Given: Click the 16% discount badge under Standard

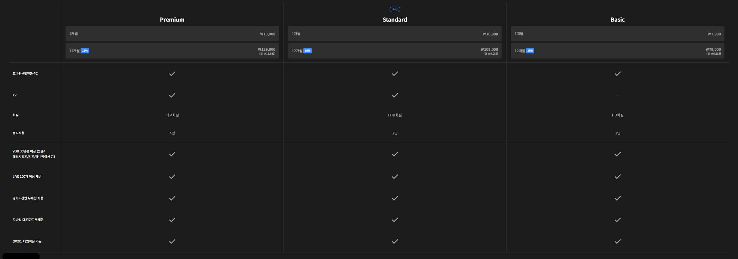Looking at the screenshot, I should pyautogui.click(x=308, y=51).
